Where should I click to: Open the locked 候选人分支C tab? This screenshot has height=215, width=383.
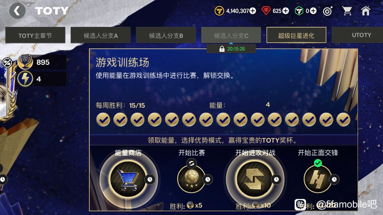click(231, 35)
